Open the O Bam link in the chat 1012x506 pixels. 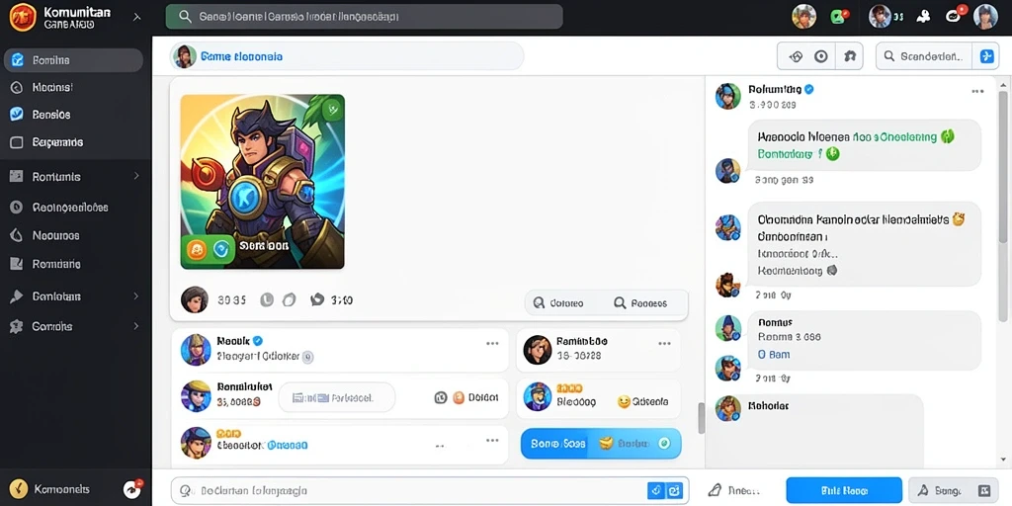click(773, 355)
